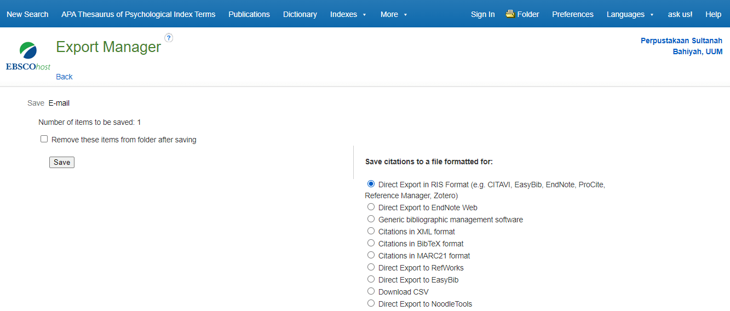The height and width of the screenshot is (311, 730).
Task: Expand the More dropdown menu
Action: point(393,14)
